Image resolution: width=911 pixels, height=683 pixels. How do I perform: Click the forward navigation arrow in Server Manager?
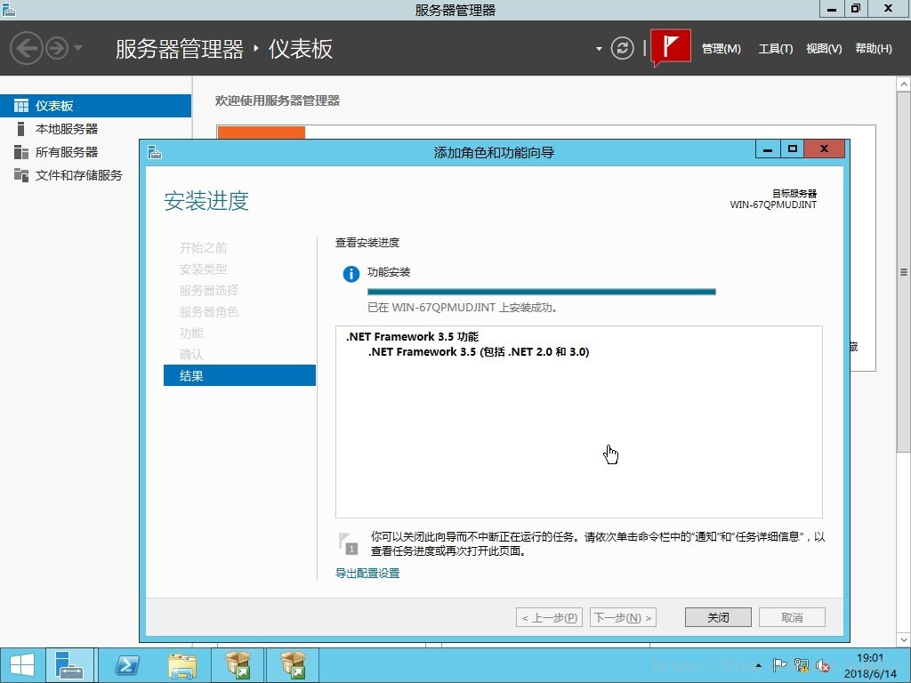click(57, 48)
